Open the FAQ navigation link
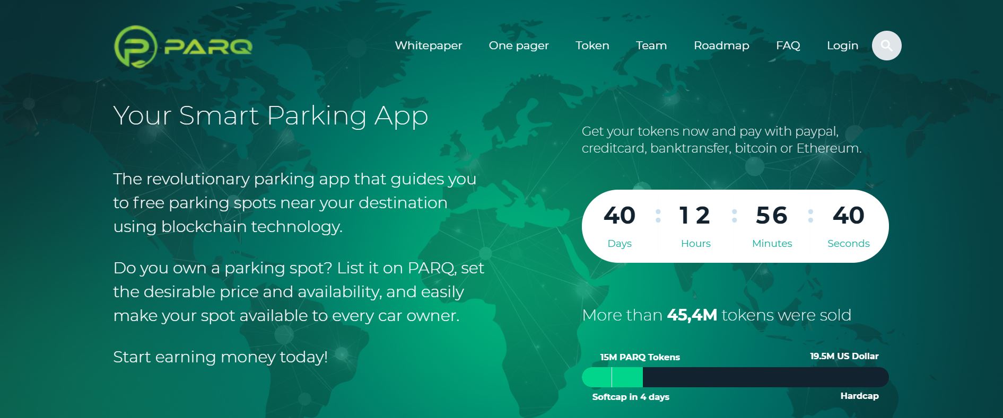 coord(788,46)
